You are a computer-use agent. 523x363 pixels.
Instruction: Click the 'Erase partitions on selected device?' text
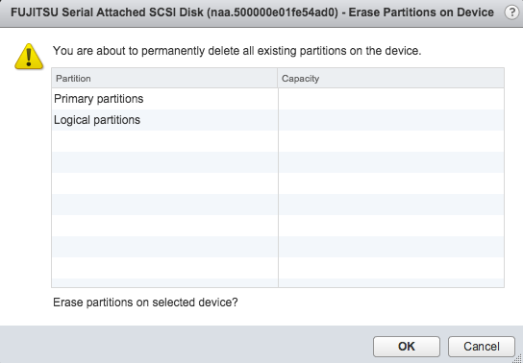(145, 302)
